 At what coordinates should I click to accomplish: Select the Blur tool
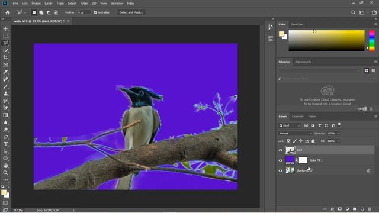pos(5,122)
